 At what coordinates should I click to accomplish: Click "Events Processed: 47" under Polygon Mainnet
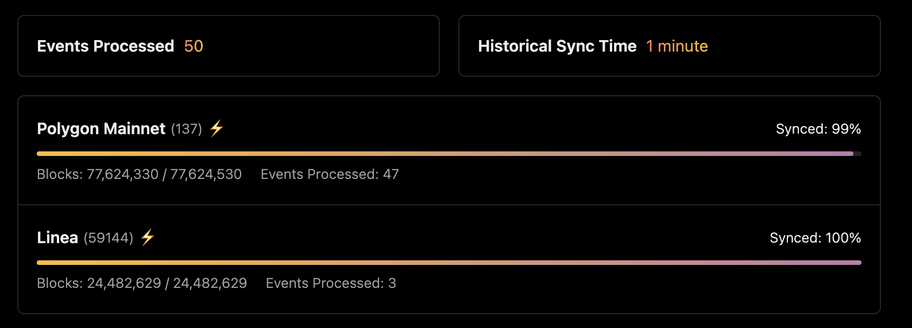[x=330, y=174]
